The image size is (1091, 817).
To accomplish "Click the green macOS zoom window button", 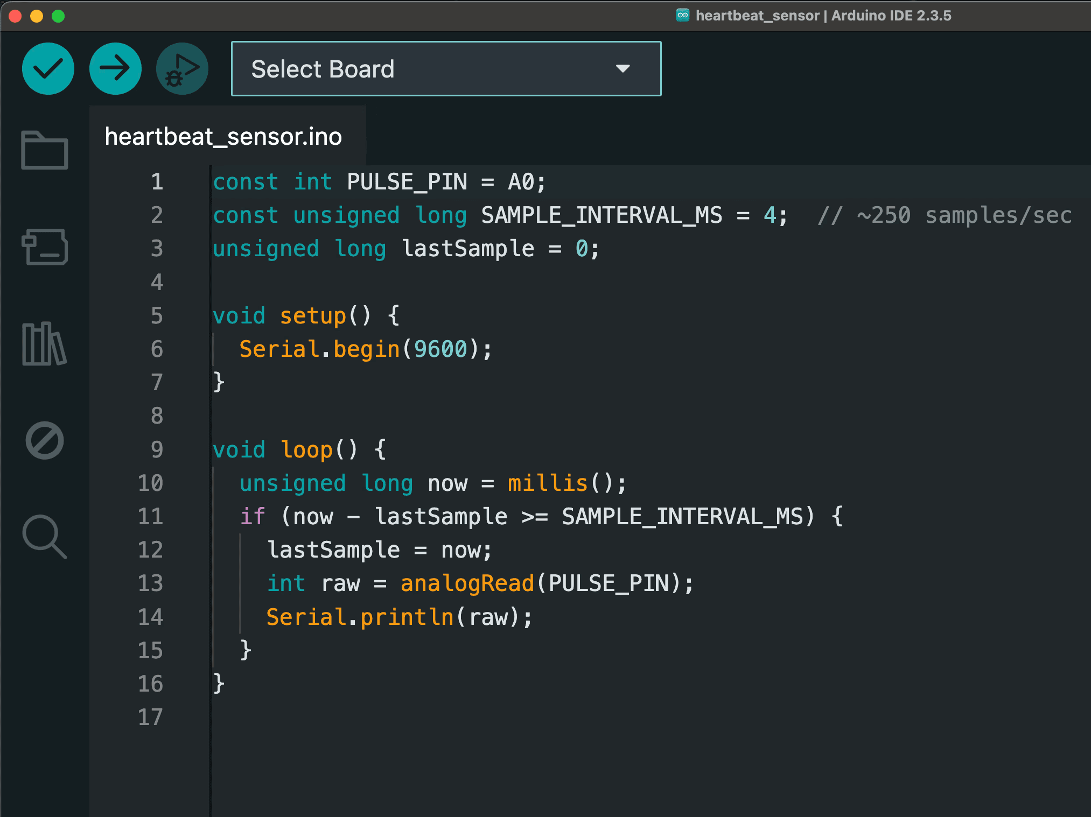I will 58,16.
